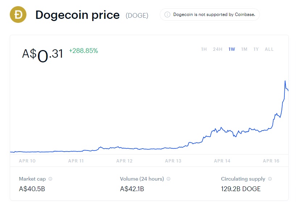Click the +288.85% change percentage
This screenshot has height=202, width=296.
tap(83, 51)
